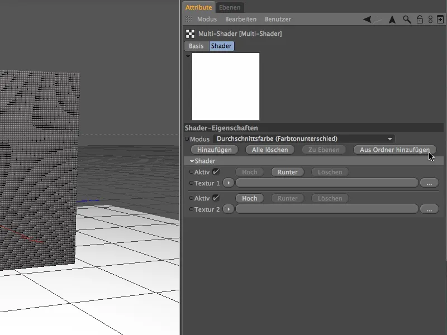Click the Textur 1 browse ellipsis button
This screenshot has width=447, height=335.
[429, 183]
